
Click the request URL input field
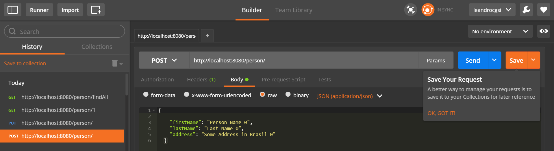point(303,60)
